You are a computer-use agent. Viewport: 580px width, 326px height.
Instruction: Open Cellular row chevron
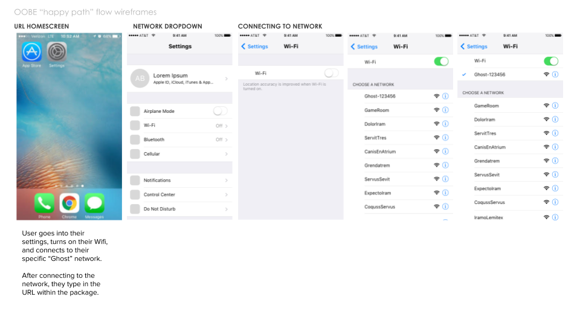[227, 154]
